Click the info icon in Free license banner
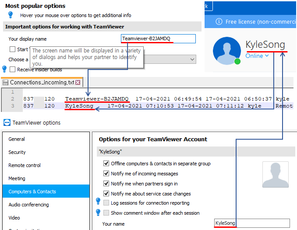Image resolution: width=297 pixels, height=230 pixels. (219, 21)
